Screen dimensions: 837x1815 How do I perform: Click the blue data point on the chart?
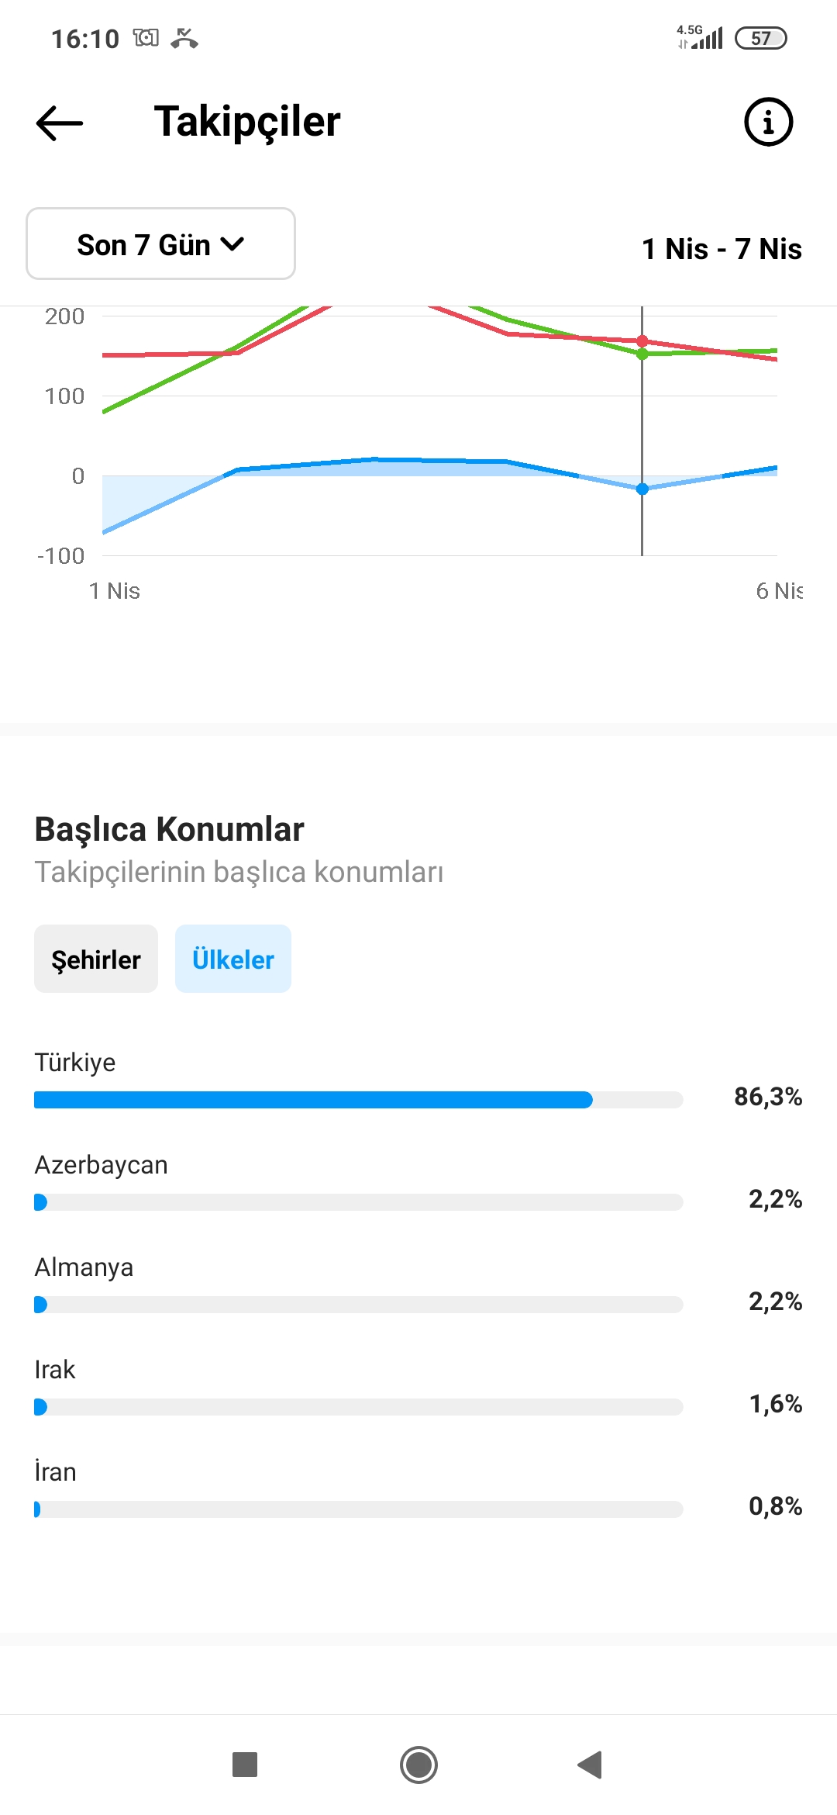point(642,489)
